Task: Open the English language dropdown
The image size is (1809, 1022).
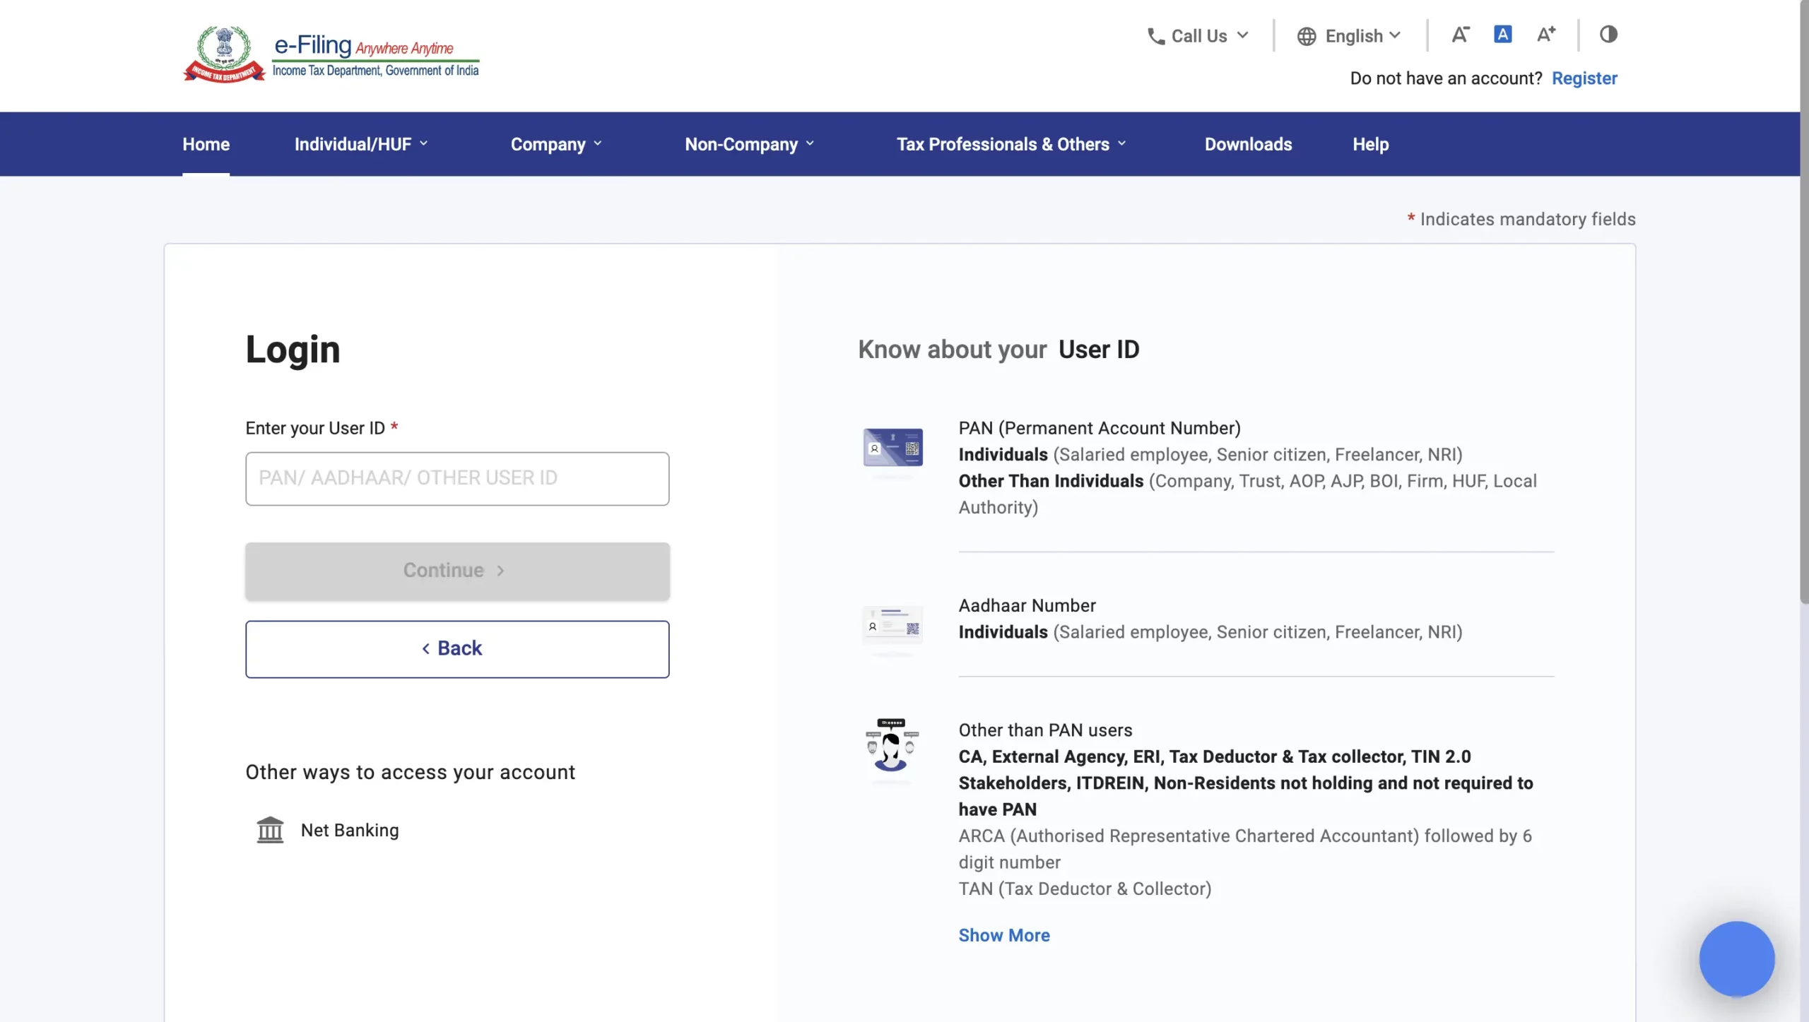Action: pyautogui.click(x=1349, y=36)
